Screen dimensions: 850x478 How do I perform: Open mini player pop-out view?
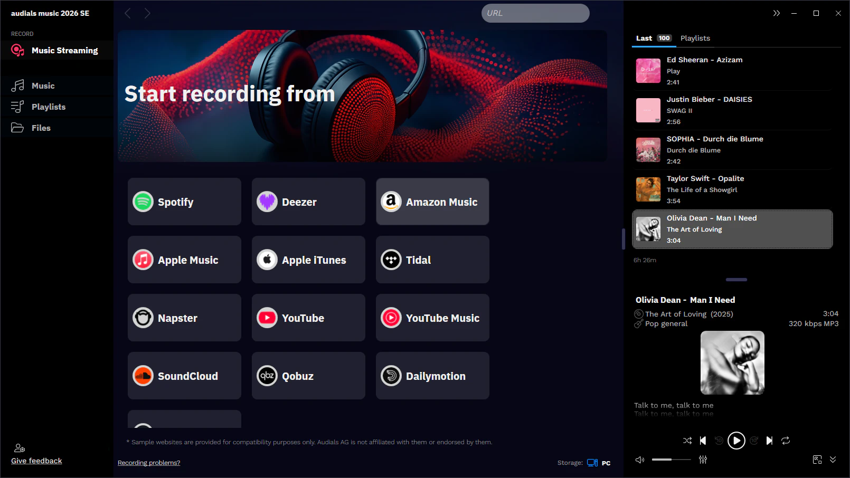817,460
